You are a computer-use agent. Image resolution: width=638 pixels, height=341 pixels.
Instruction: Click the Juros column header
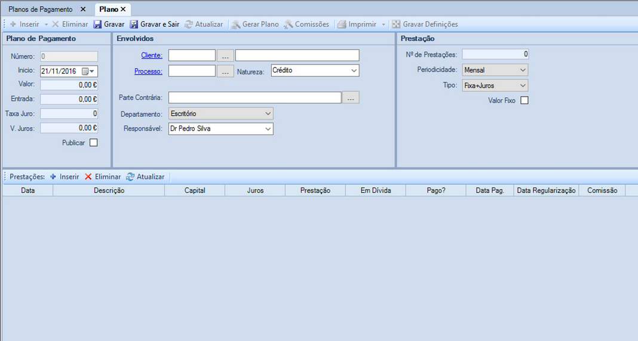coord(255,190)
